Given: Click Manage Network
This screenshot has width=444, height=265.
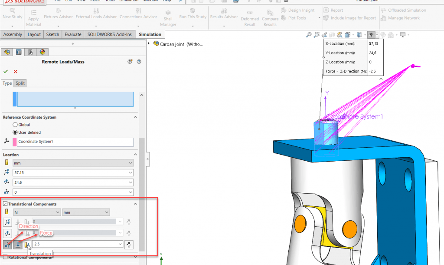Looking at the screenshot, I should (400, 18).
